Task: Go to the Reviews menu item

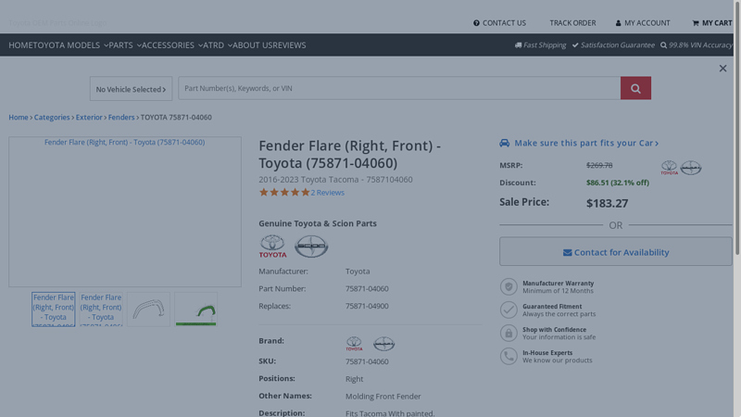Action: [289, 45]
